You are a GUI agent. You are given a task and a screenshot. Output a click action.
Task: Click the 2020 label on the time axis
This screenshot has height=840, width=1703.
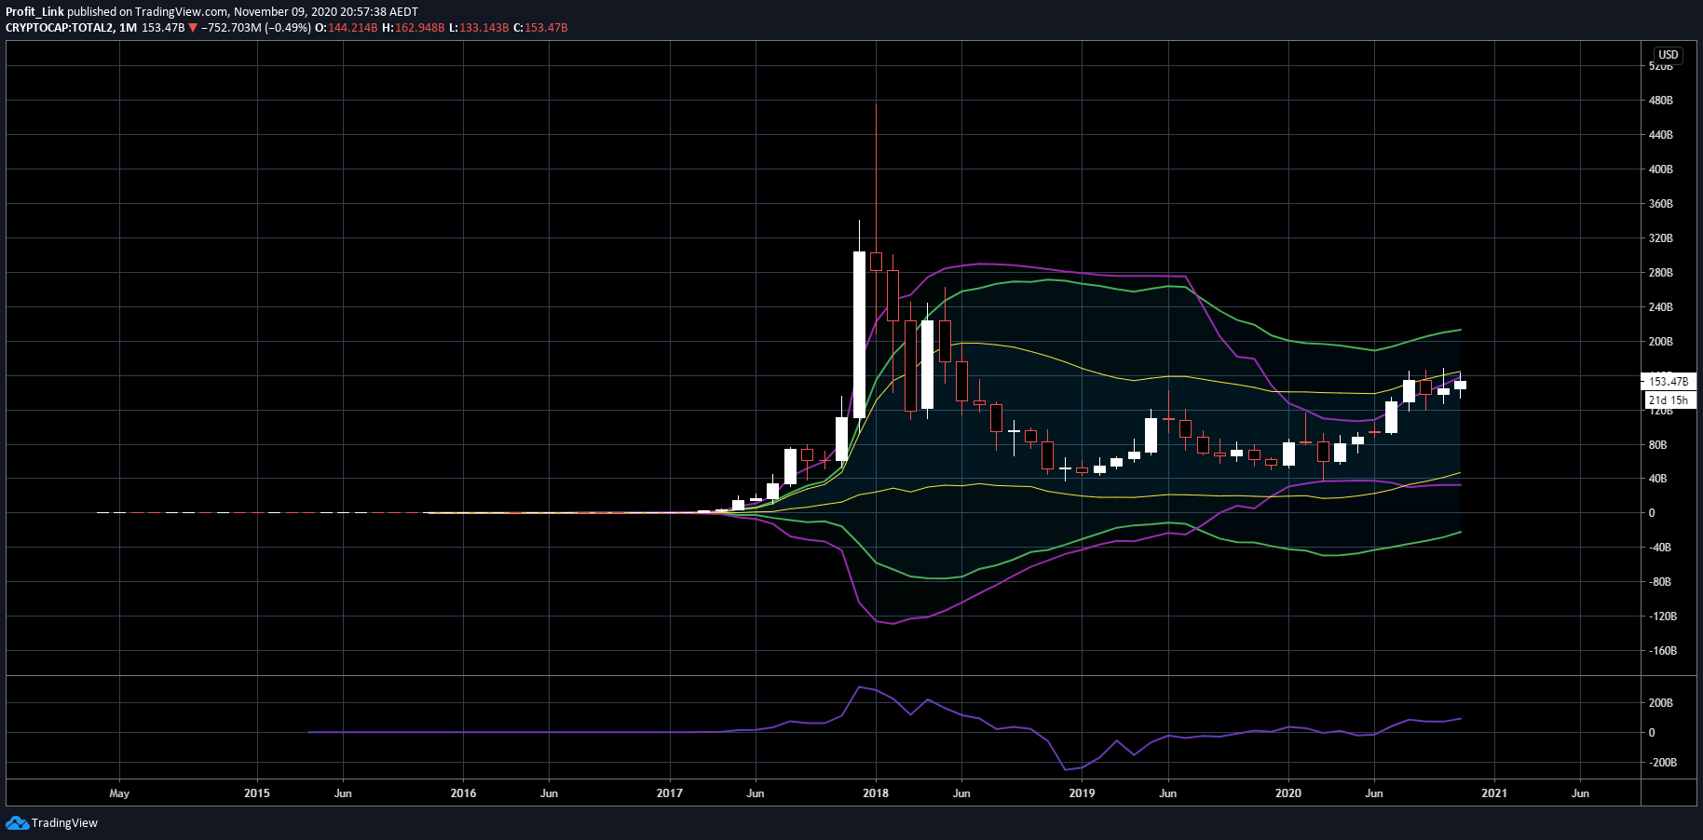[1288, 793]
